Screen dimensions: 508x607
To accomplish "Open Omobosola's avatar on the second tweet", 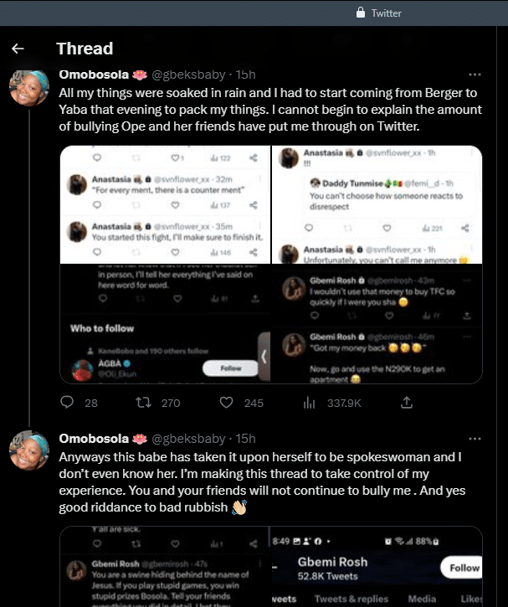I will coord(29,451).
